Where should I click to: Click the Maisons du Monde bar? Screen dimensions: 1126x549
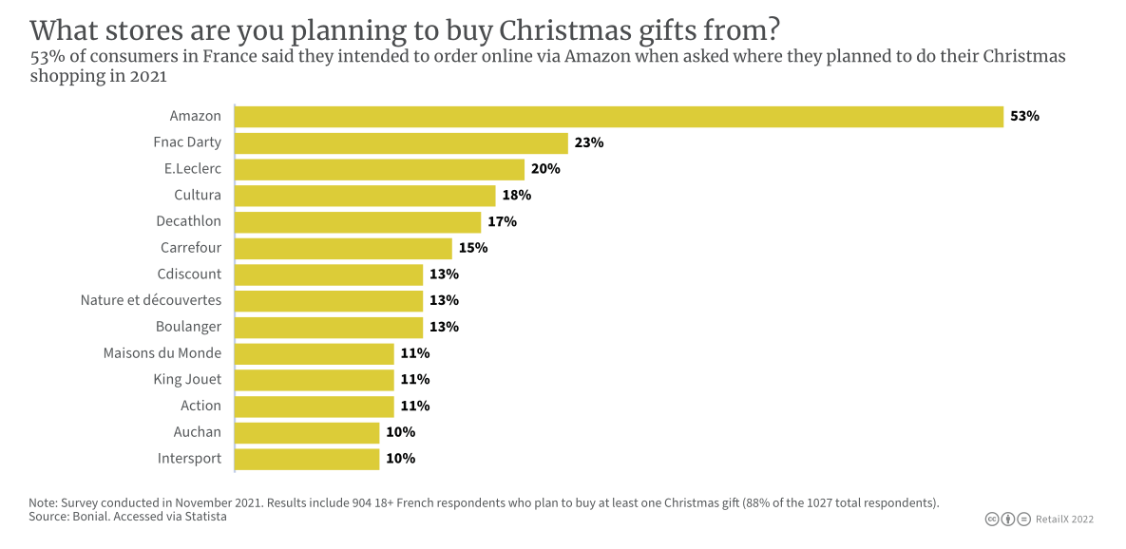(x=315, y=353)
